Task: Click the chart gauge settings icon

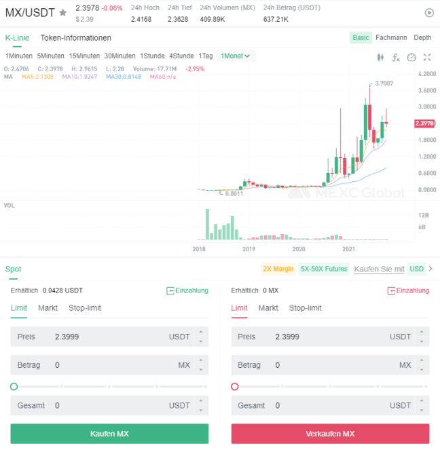Action: (411, 58)
